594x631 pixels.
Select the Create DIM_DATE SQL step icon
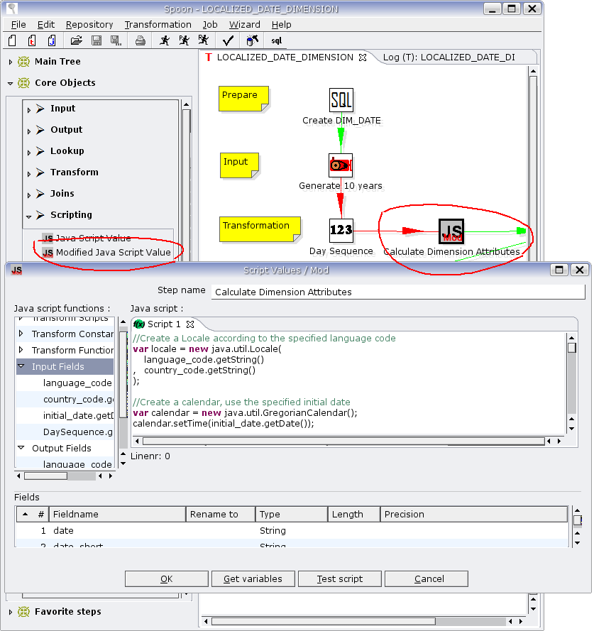(341, 100)
